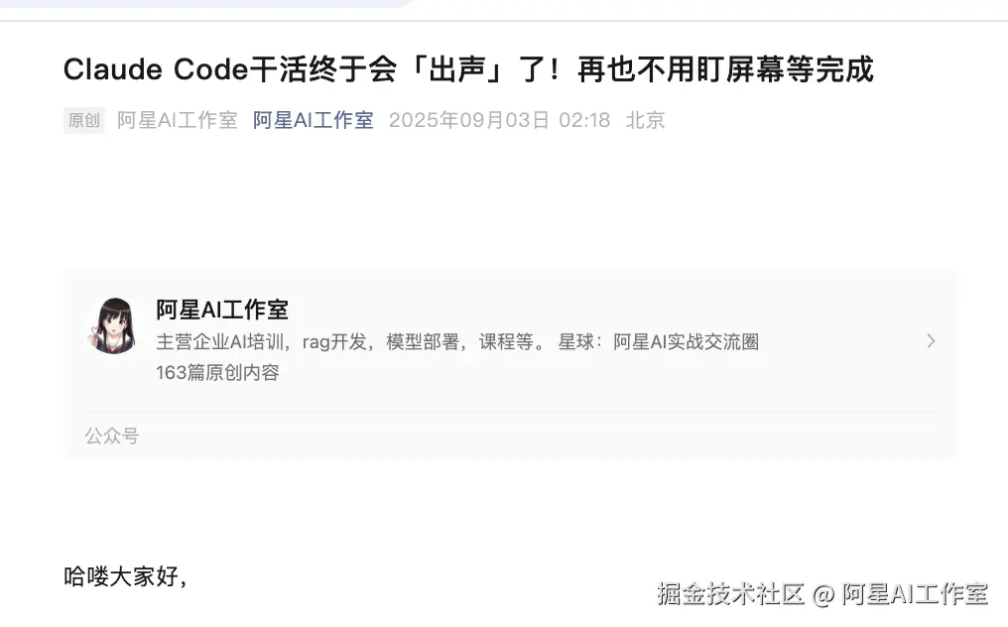Click the 再也不用盯屏幕等完成 part of title
This screenshot has width=1008, height=627.
tap(726, 69)
